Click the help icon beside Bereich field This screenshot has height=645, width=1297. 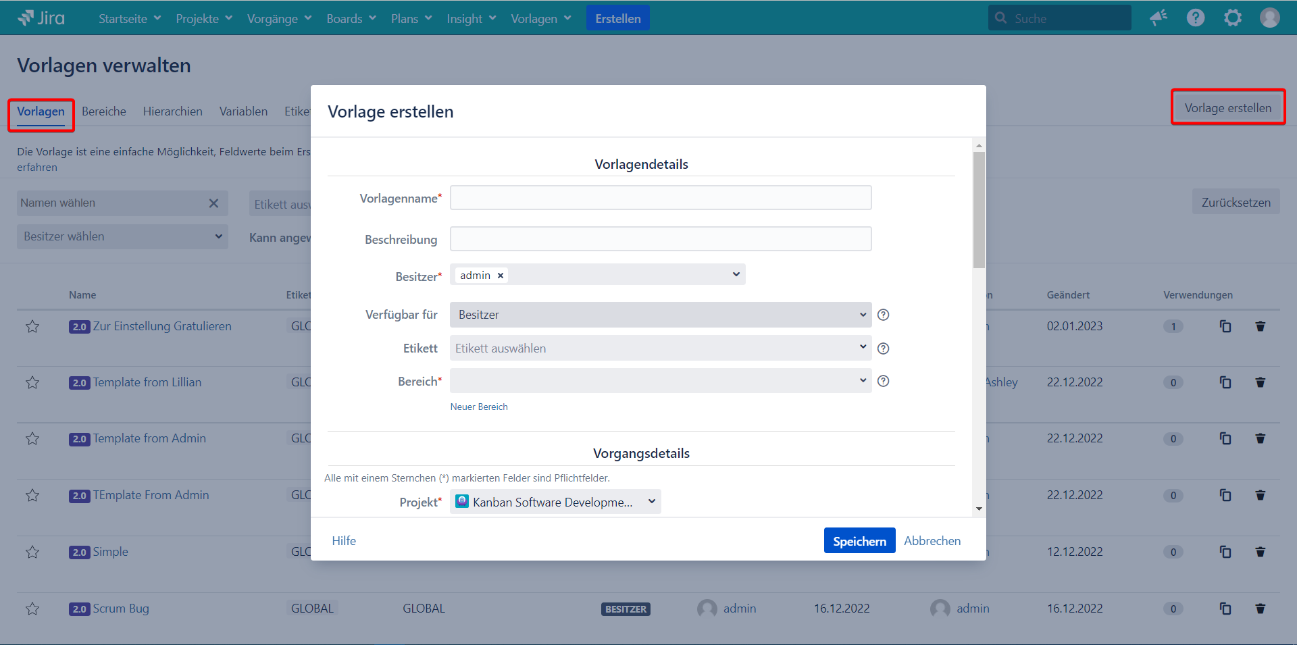(x=883, y=381)
